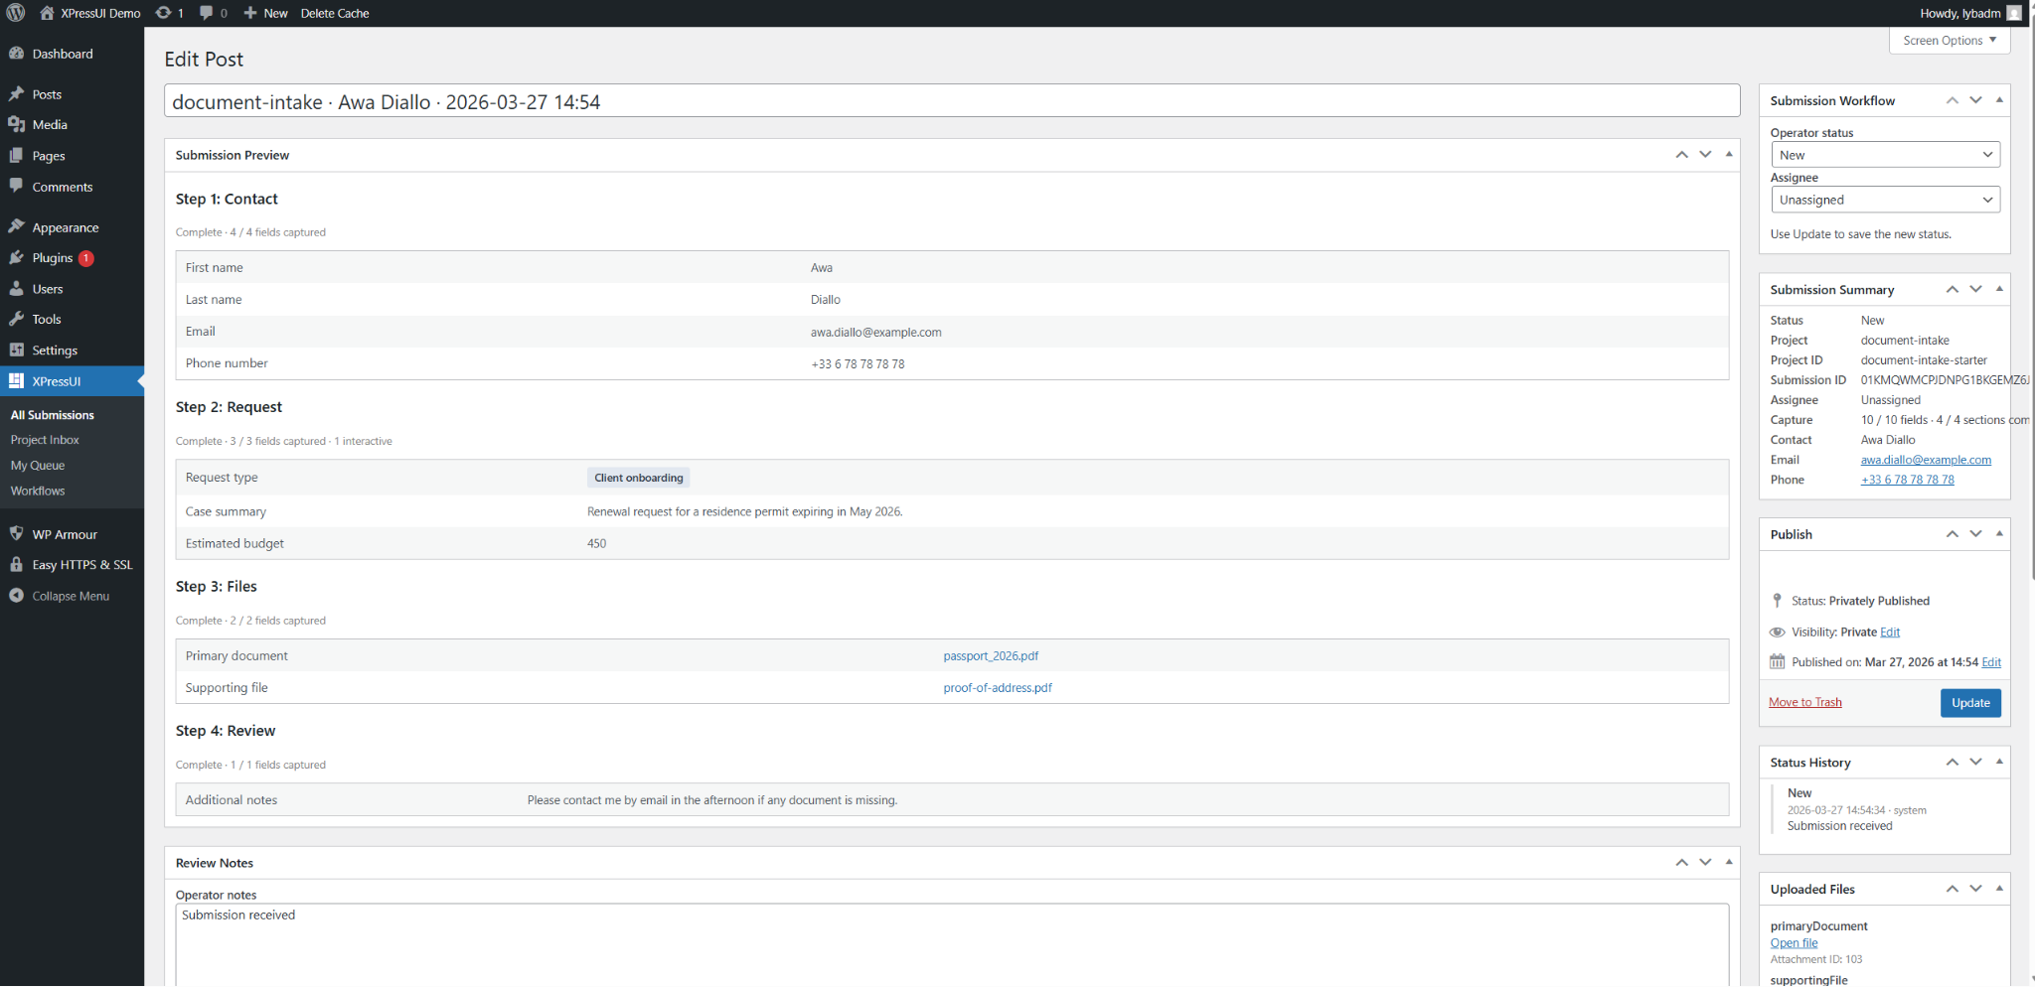
Task: Expand the Screen Options panel
Action: 1948,40
